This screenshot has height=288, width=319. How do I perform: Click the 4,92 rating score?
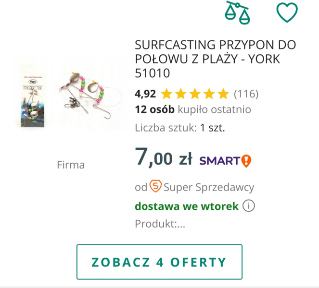point(145,93)
